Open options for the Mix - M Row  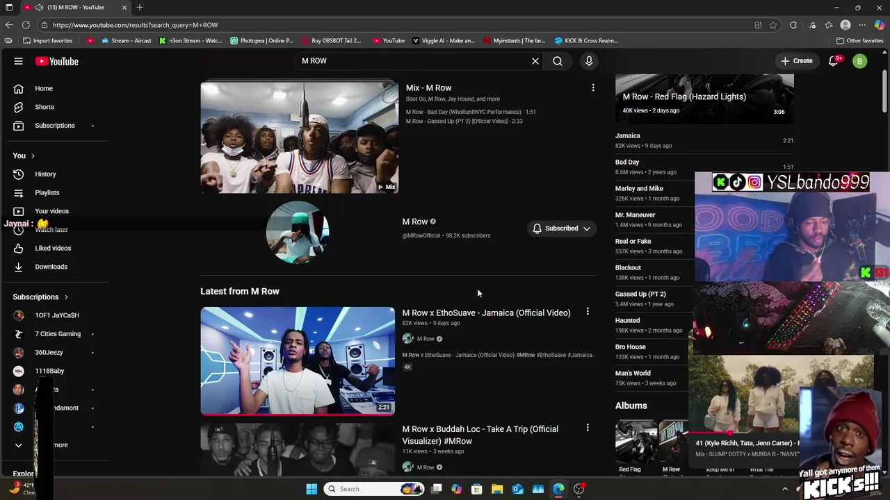click(593, 87)
